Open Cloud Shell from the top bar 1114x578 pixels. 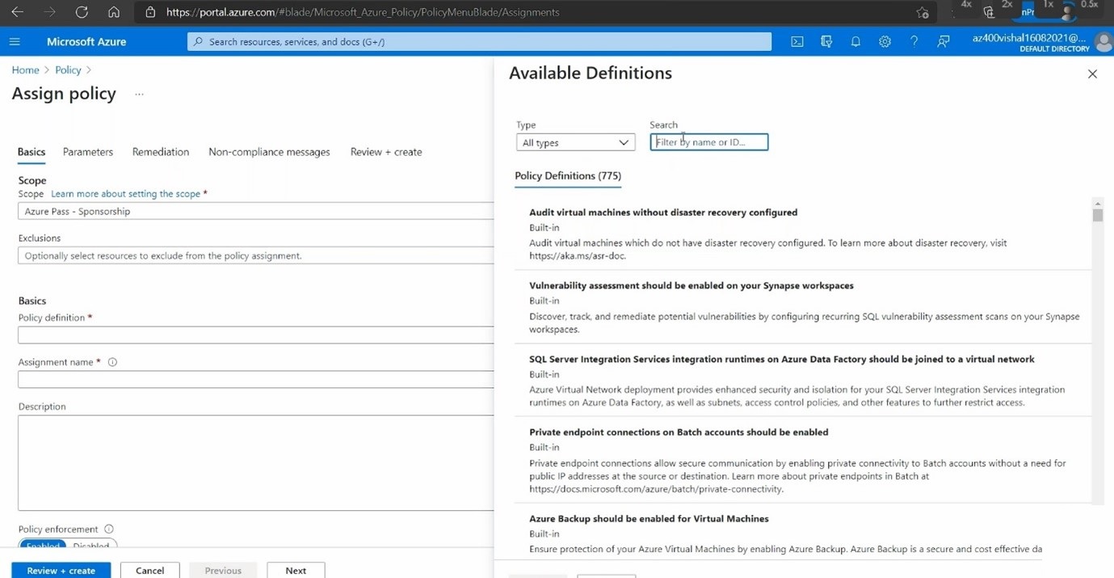coord(797,41)
